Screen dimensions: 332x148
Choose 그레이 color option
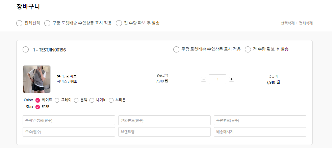(x=57, y=100)
